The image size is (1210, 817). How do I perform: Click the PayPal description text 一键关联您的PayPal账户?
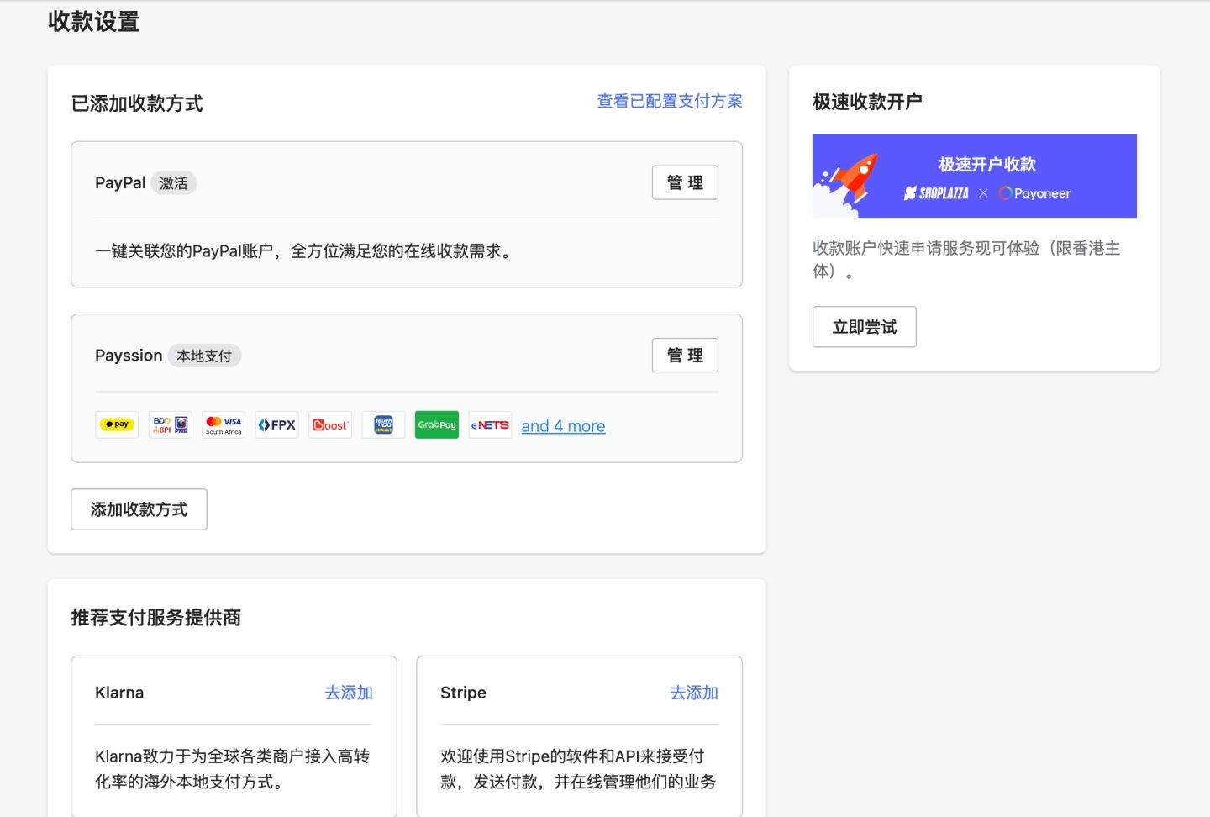point(304,251)
